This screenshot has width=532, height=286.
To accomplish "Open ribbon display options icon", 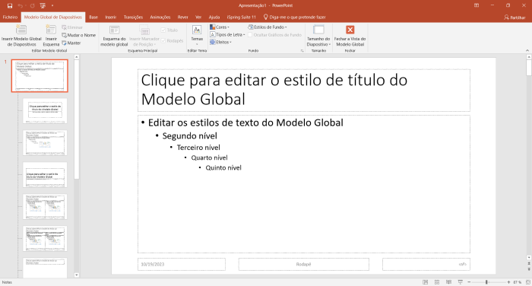I will [477, 5].
